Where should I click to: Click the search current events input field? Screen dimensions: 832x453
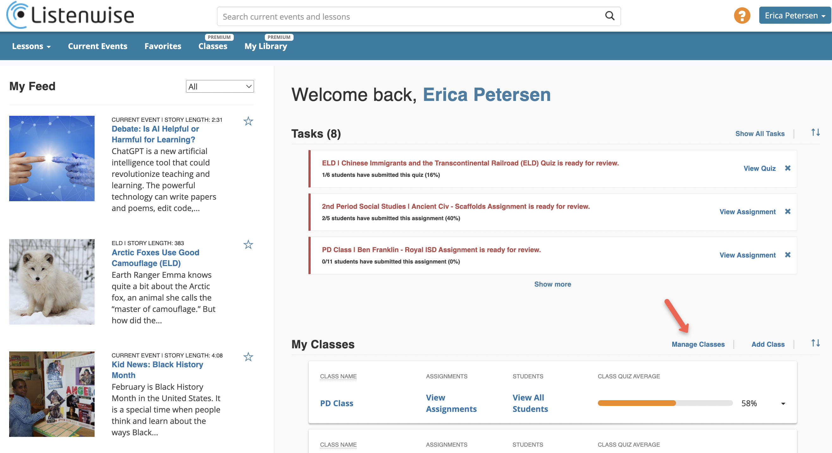410,16
